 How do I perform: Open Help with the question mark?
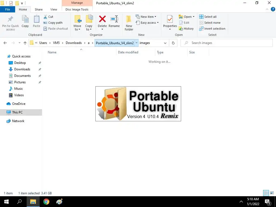[273, 9]
